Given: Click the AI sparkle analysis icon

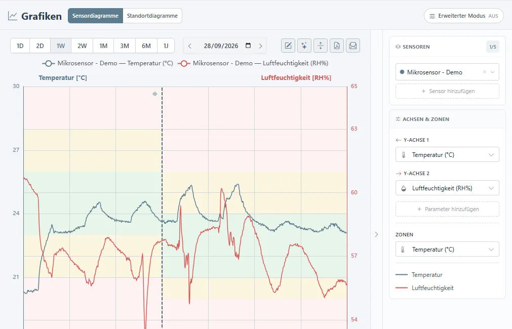Looking at the screenshot, I should pyautogui.click(x=304, y=46).
